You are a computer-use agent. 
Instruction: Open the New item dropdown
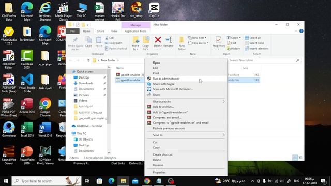tap(197, 38)
